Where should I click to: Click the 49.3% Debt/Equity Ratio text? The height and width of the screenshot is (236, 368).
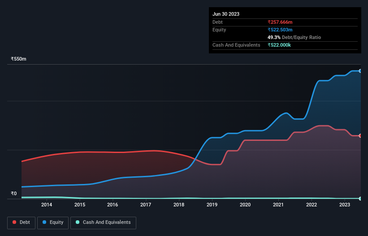click(294, 37)
